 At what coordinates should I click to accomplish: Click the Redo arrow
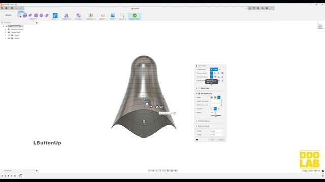tap(21, 8)
